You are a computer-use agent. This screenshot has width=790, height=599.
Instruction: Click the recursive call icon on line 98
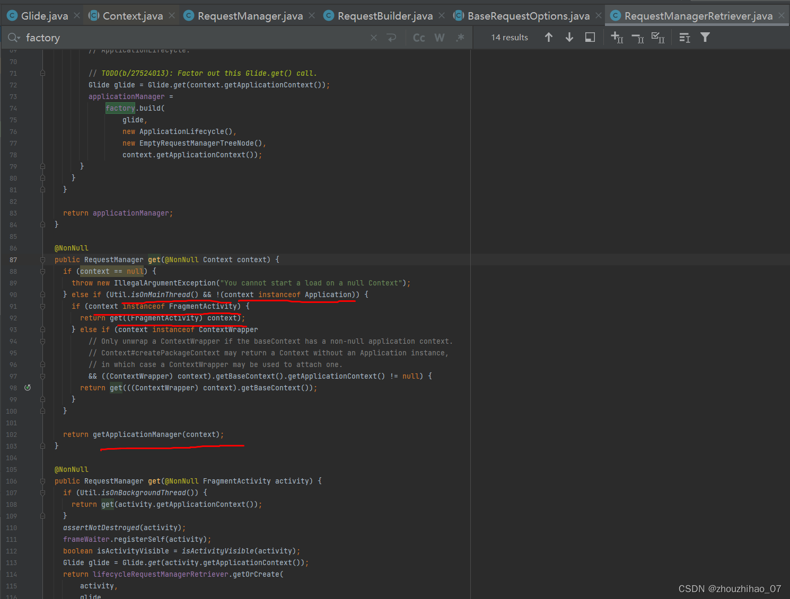click(28, 388)
